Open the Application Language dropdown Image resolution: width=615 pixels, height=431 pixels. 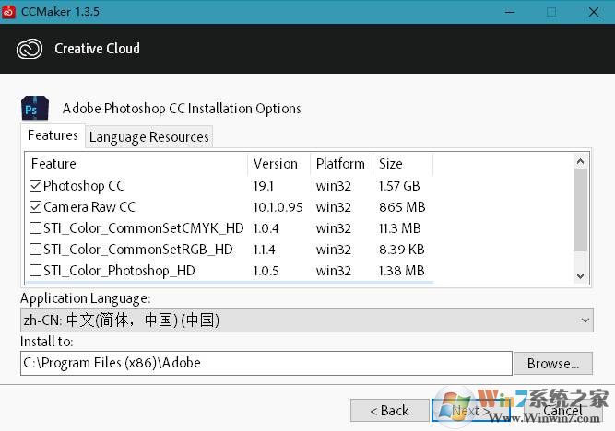pyautogui.click(x=307, y=320)
